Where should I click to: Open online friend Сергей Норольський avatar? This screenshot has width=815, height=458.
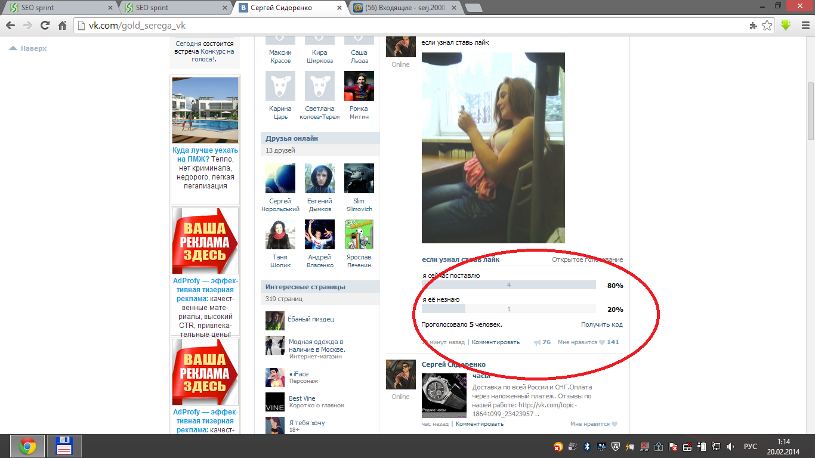click(280, 178)
